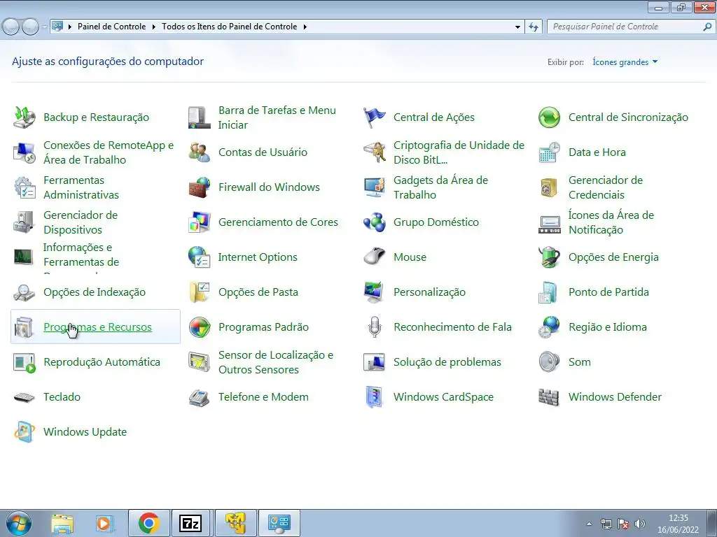This screenshot has width=717, height=537.
Task: Click the Opções de Pasta folder icon
Action: 199,292
